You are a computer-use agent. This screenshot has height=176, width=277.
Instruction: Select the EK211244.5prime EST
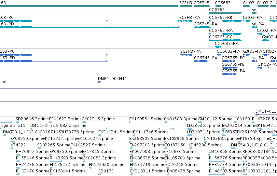(100, 135)
